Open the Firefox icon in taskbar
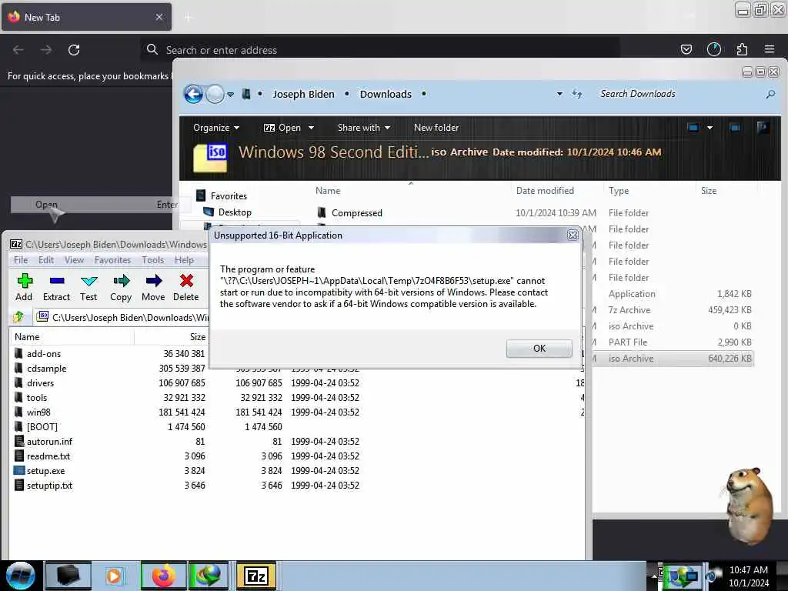Viewport: 788px width, 591px height. point(163,576)
